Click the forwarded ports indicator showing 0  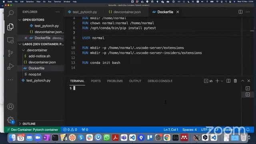pos(85,130)
